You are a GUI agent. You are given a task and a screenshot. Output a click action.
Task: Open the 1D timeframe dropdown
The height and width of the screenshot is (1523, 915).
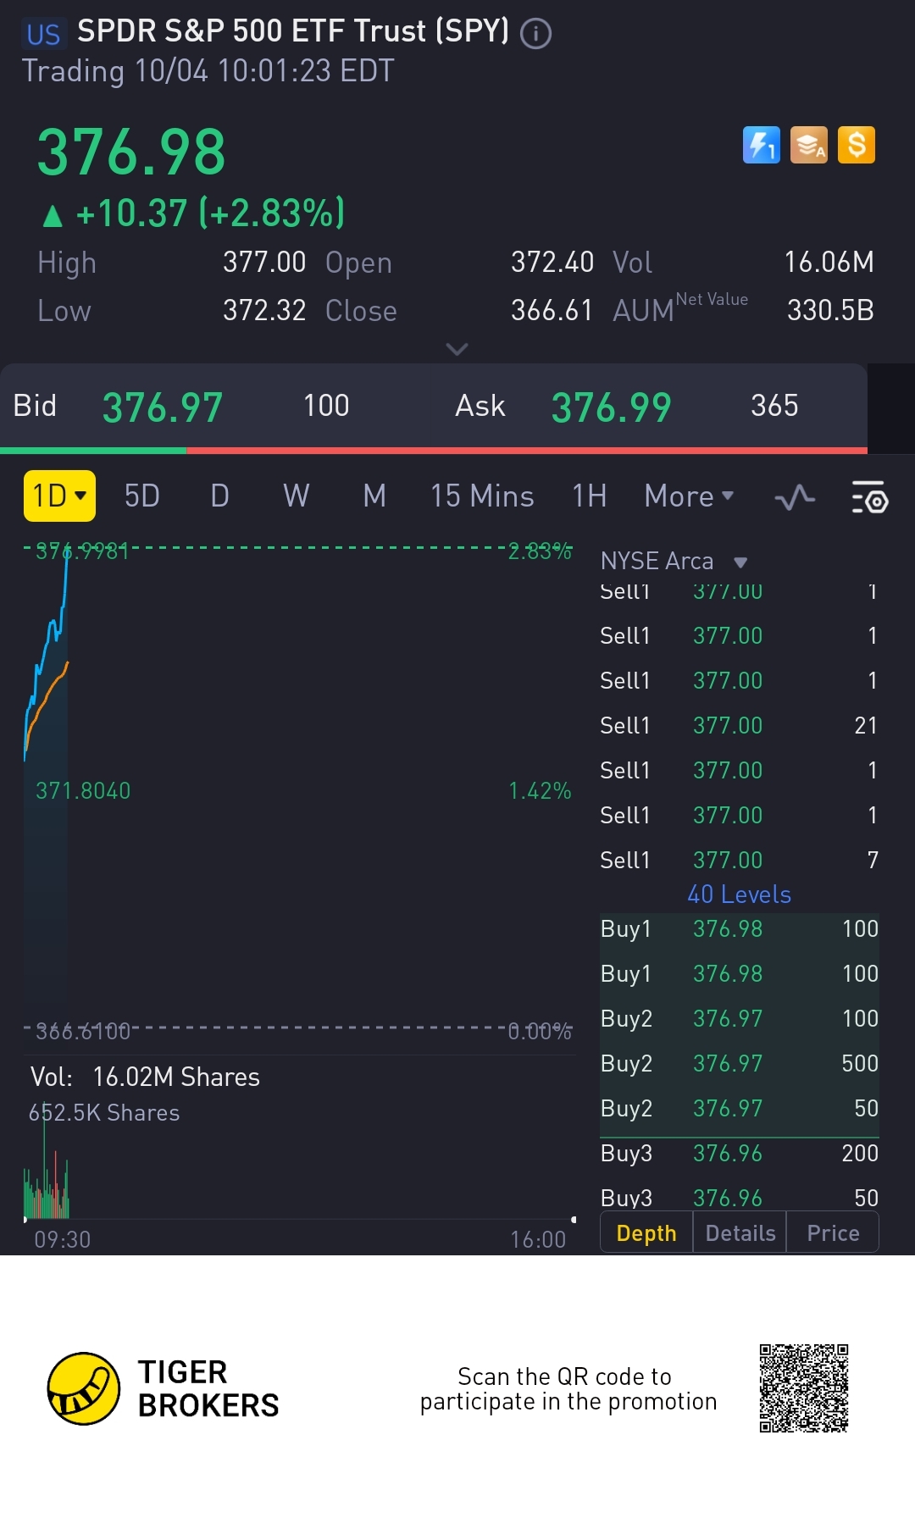point(59,496)
